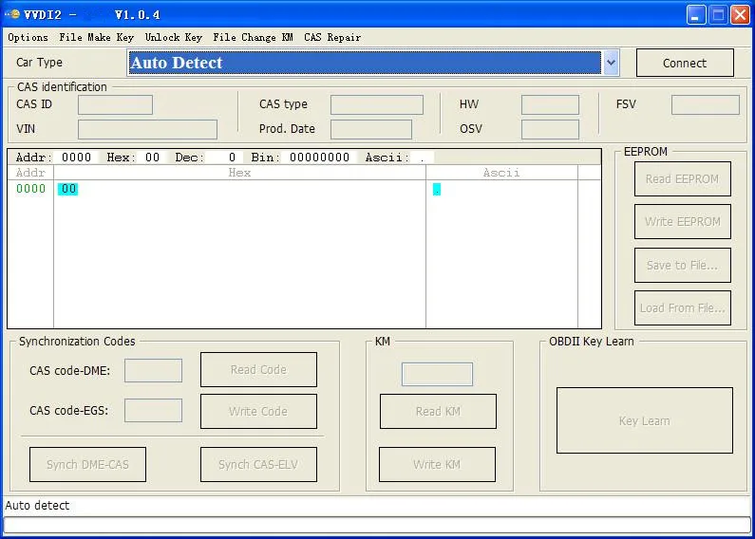Expand the Car Type dropdown arrow
755x539 pixels.
point(611,63)
